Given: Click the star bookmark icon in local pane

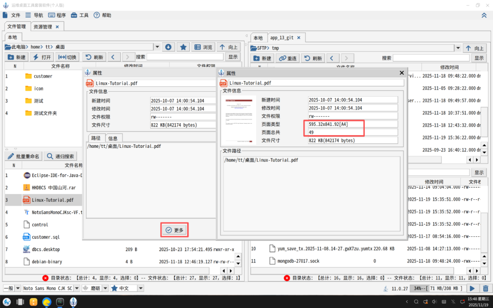Looking at the screenshot, I should (x=183, y=47).
